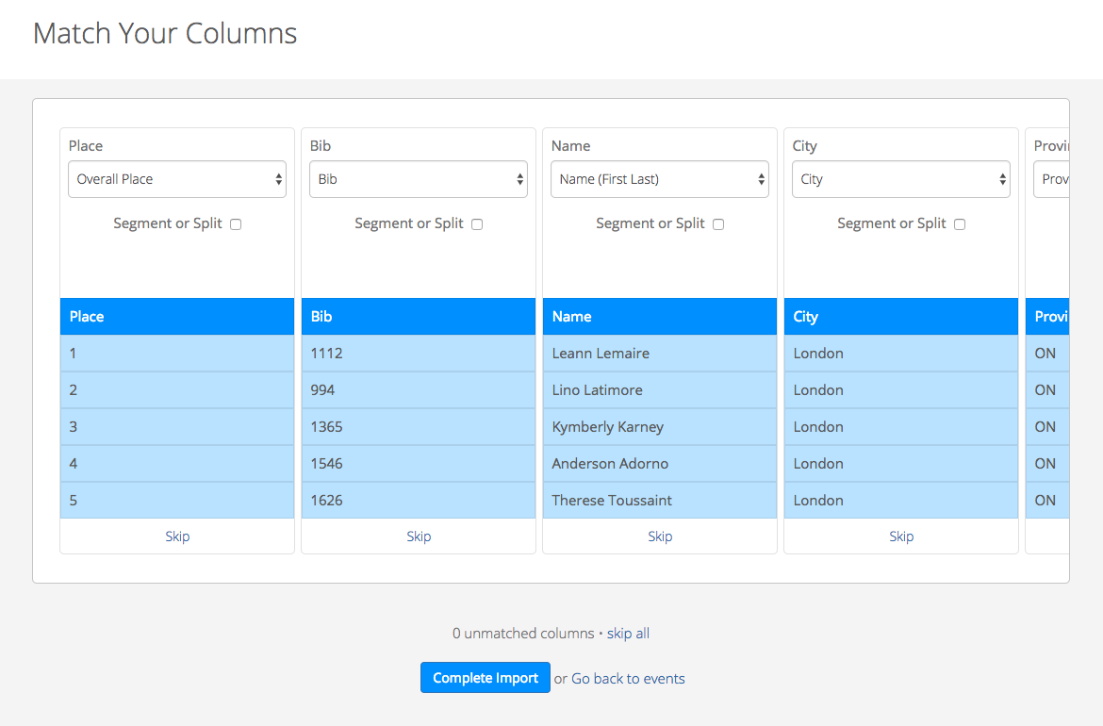Image resolution: width=1103 pixels, height=726 pixels.
Task: Click the name cell Kymberly Karney
Action: coord(660,427)
